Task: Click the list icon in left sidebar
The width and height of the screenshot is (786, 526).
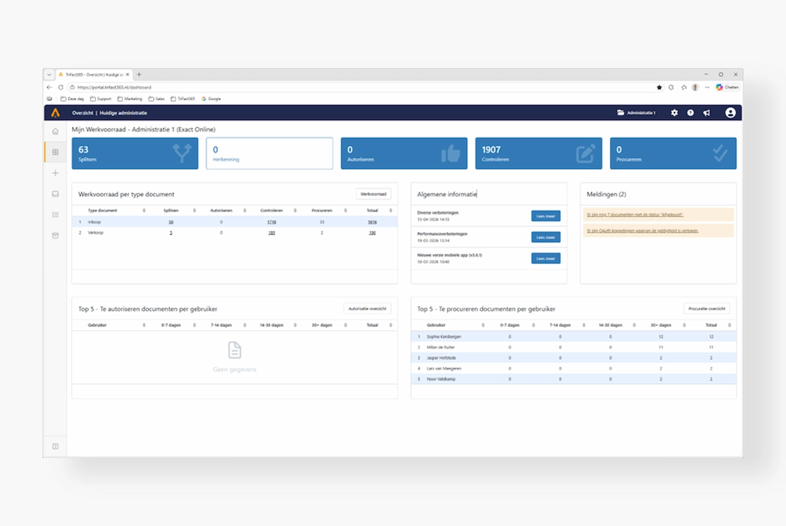Action: tap(55, 214)
